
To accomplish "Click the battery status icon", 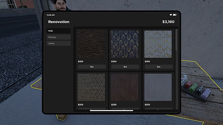I will pyautogui.click(x=175, y=15).
